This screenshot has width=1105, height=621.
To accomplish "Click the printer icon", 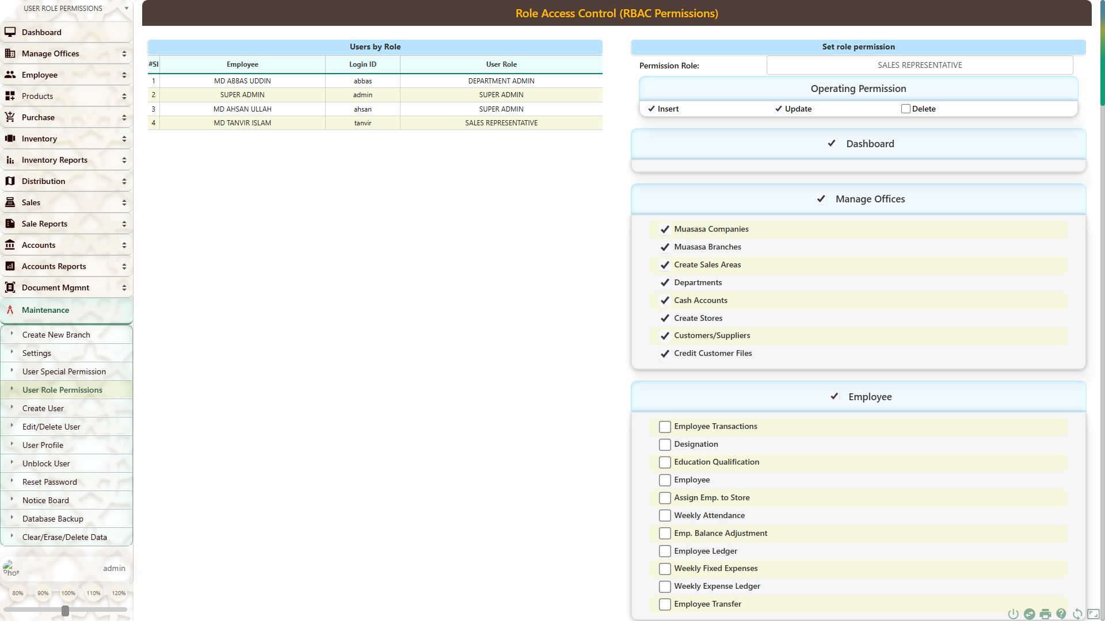I will coord(1045,614).
